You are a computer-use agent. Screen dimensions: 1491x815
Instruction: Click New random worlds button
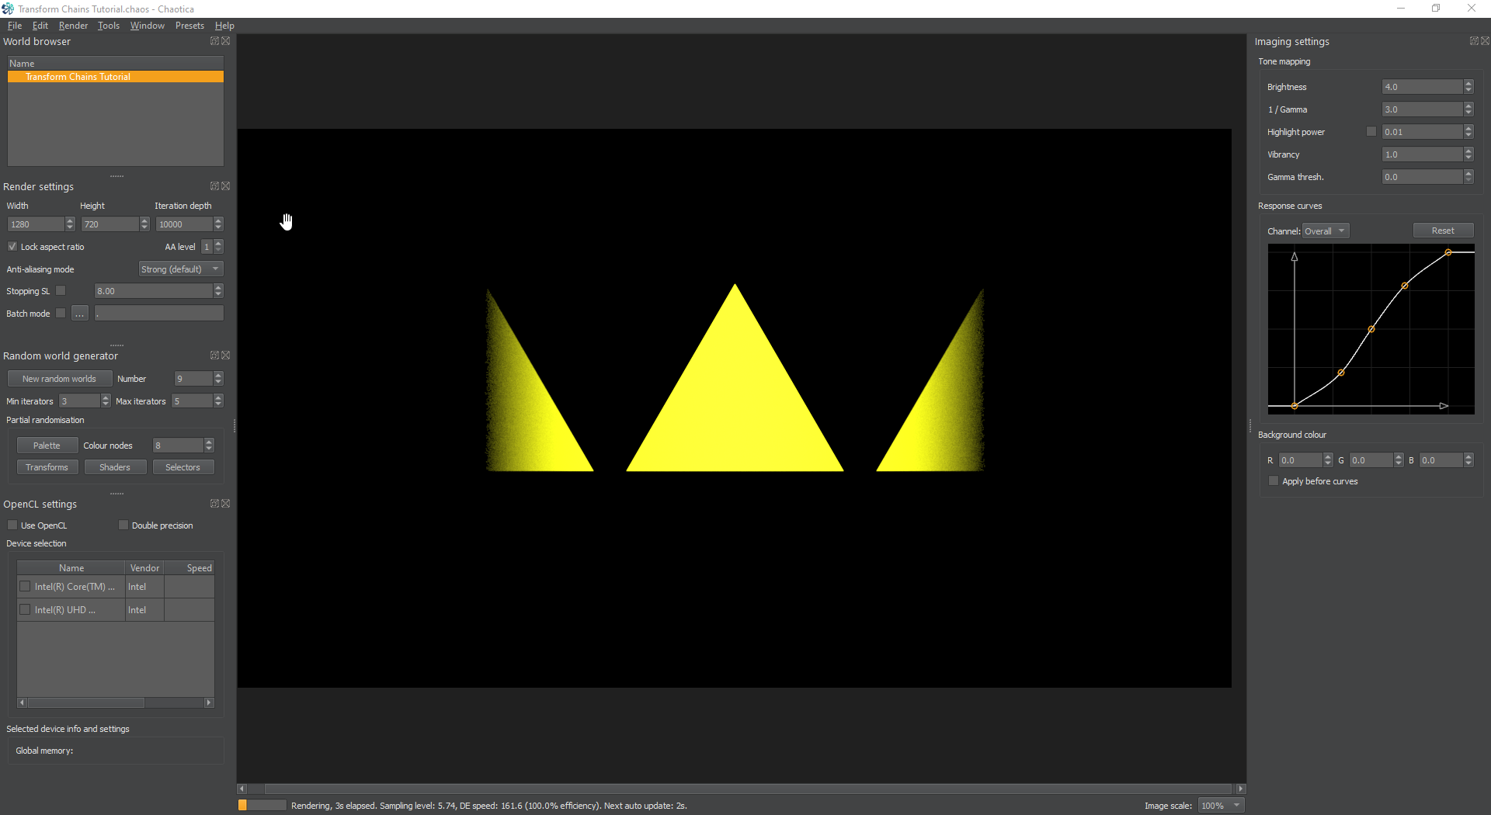(60, 379)
